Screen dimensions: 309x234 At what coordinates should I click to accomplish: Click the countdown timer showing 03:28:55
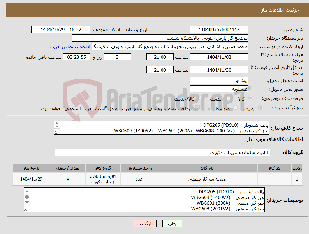click(76, 57)
